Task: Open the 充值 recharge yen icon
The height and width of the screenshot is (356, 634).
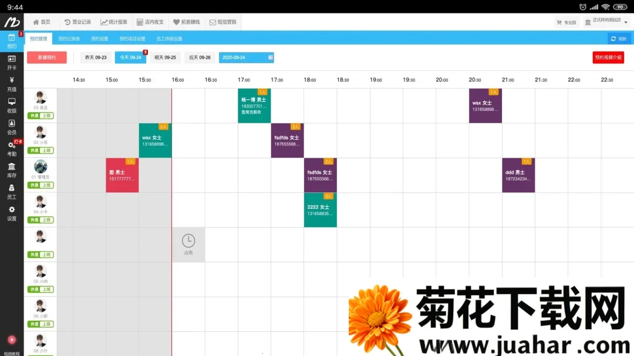Action: (x=12, y=81)
